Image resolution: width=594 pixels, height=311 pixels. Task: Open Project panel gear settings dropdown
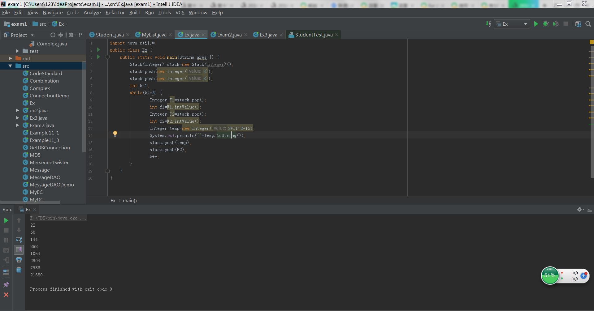[x=72, y=35]
